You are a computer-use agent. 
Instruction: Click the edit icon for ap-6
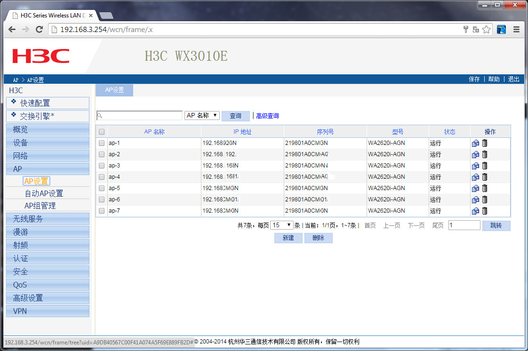click(475, 199)
